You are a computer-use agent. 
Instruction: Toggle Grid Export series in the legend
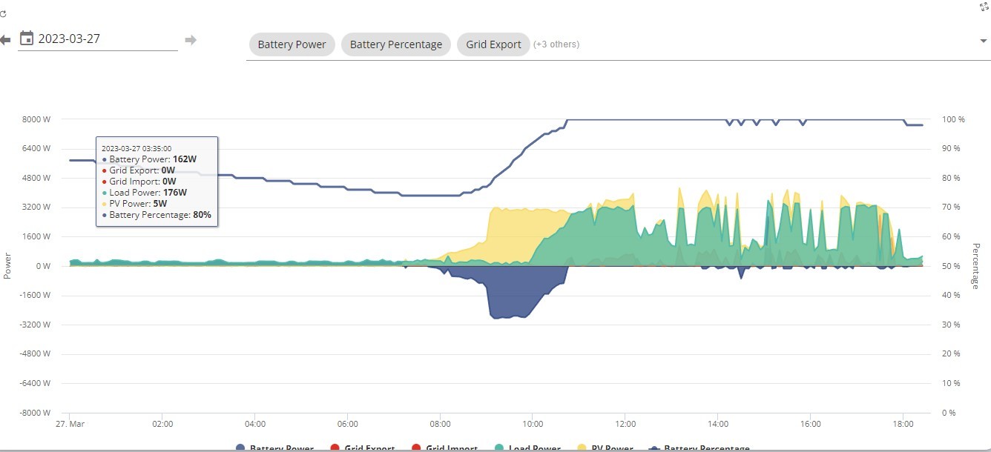(361, 448)
